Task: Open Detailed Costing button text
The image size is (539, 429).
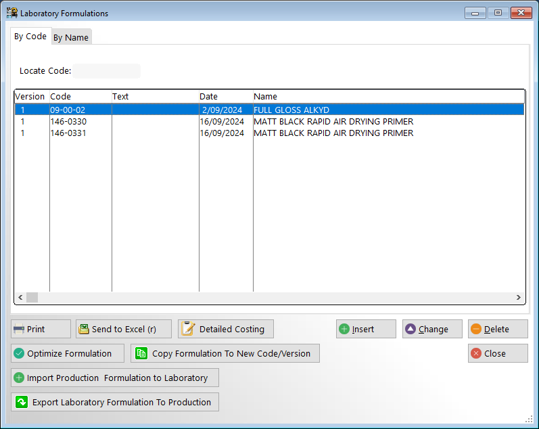Action: click(x=232, y=330)
